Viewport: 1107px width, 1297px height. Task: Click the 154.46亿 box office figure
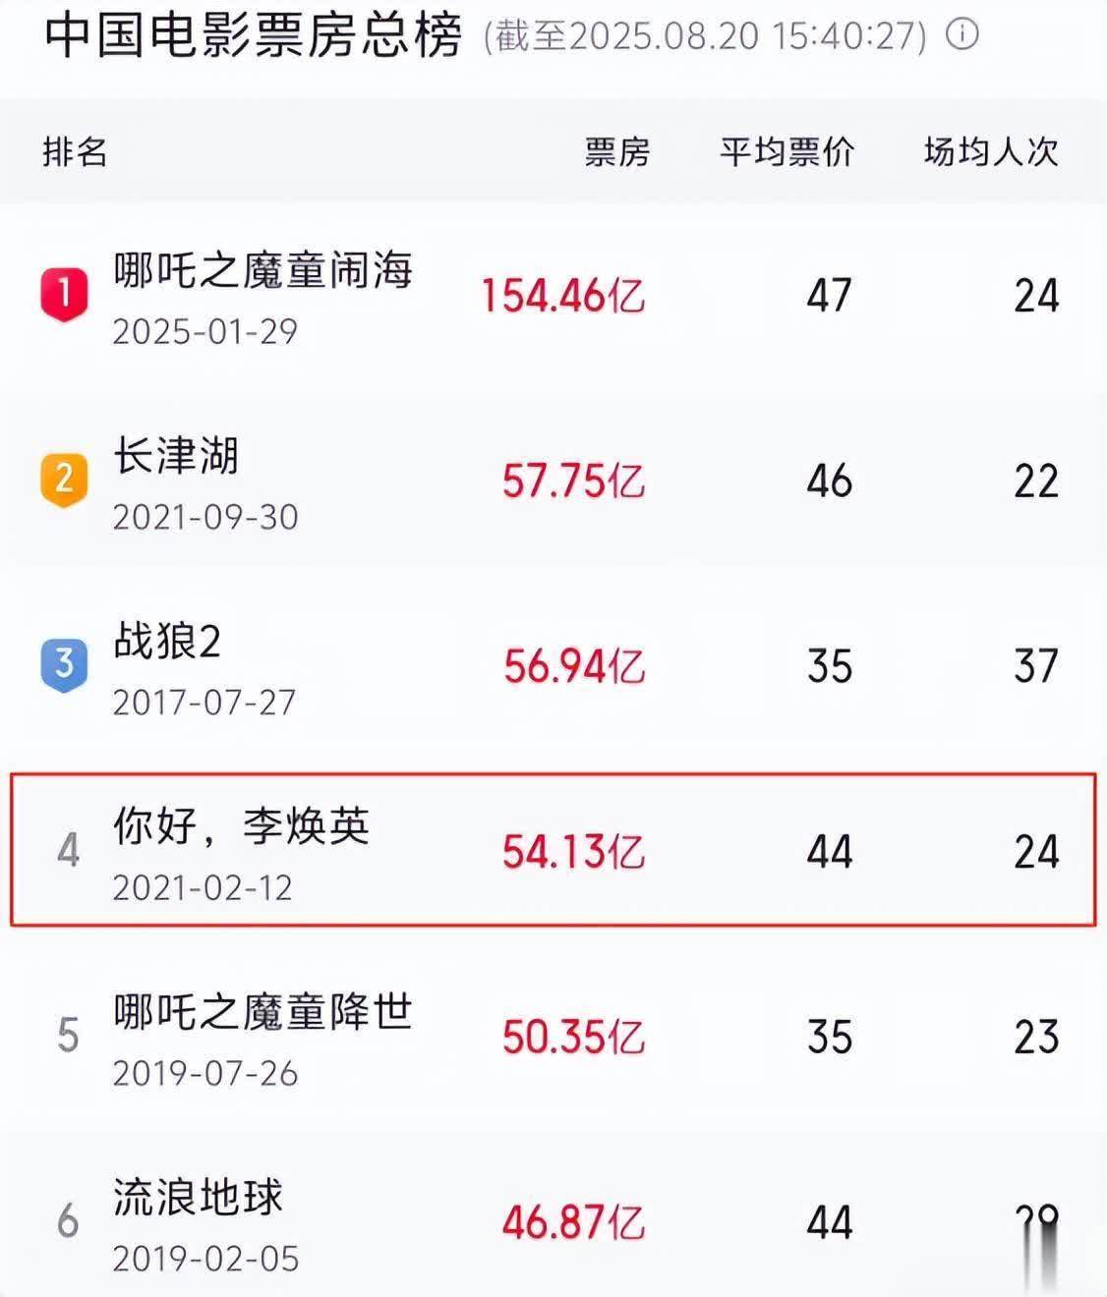[562, 296]
